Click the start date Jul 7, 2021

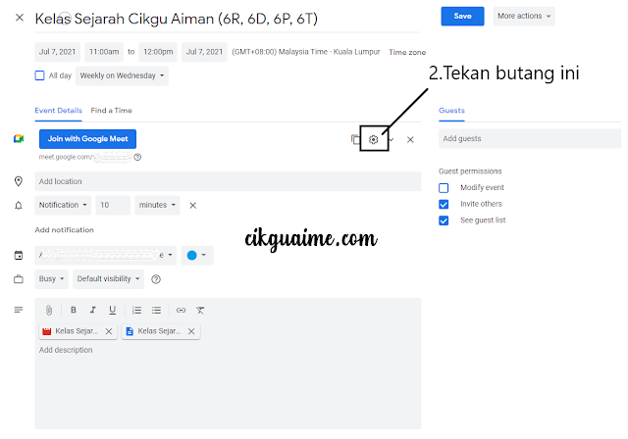point(57,52)
